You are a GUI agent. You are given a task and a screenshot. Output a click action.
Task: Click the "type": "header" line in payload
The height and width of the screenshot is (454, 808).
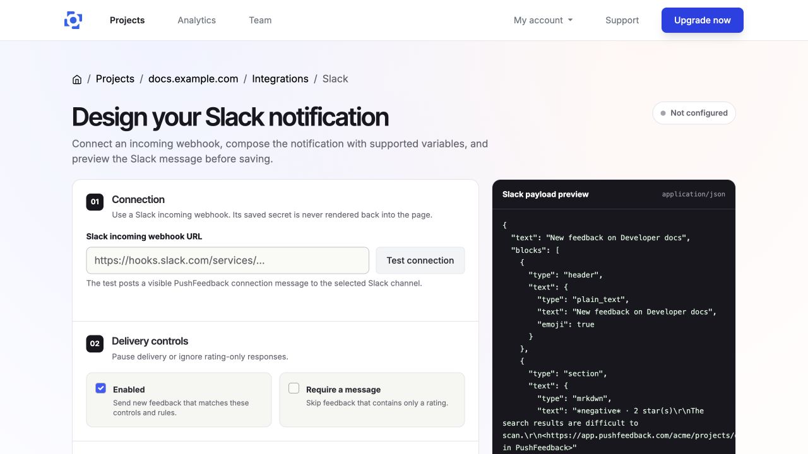[x=565, y=275]
